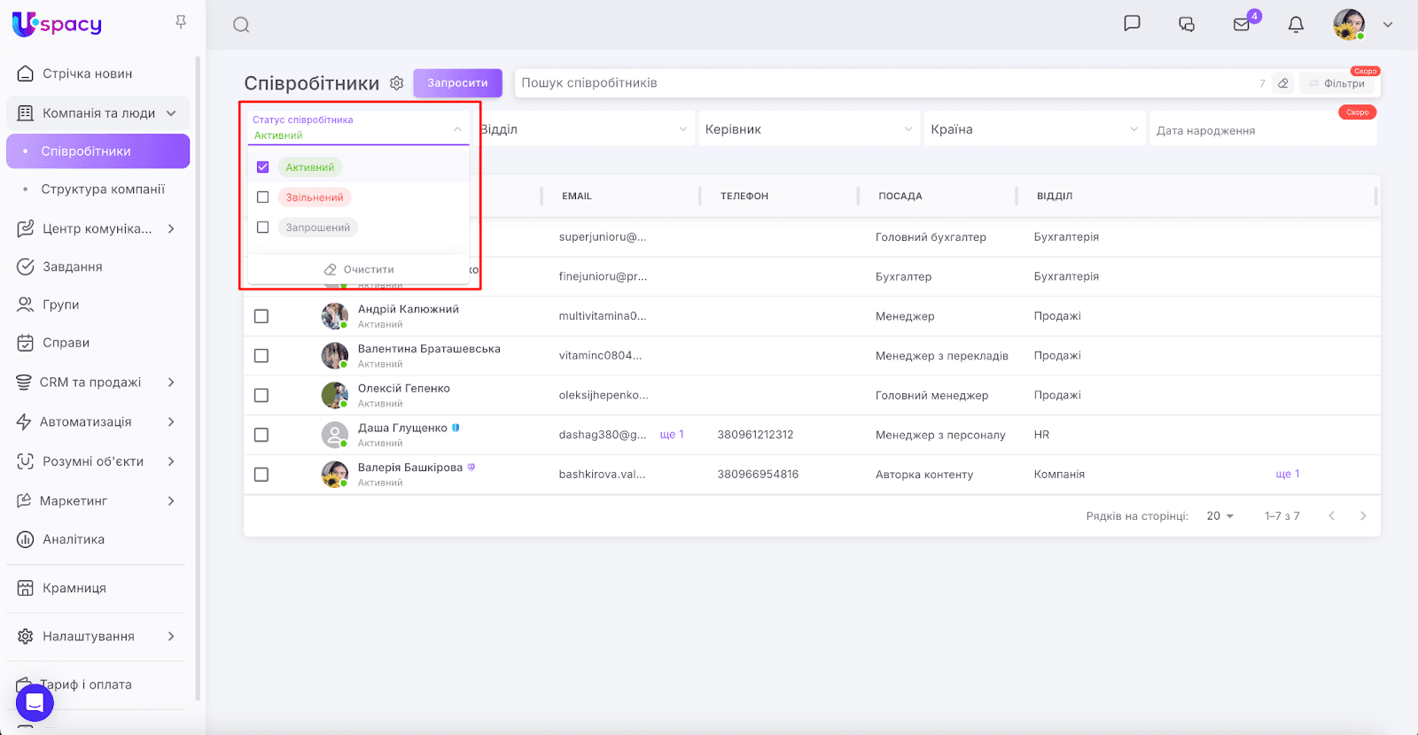Click the Запросити button
Viewport: 1418px width, 735px height.
[457, 83]
